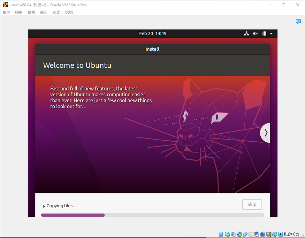Expand the Copying files details triangle

pyautogui.click(x=44, y=206)
